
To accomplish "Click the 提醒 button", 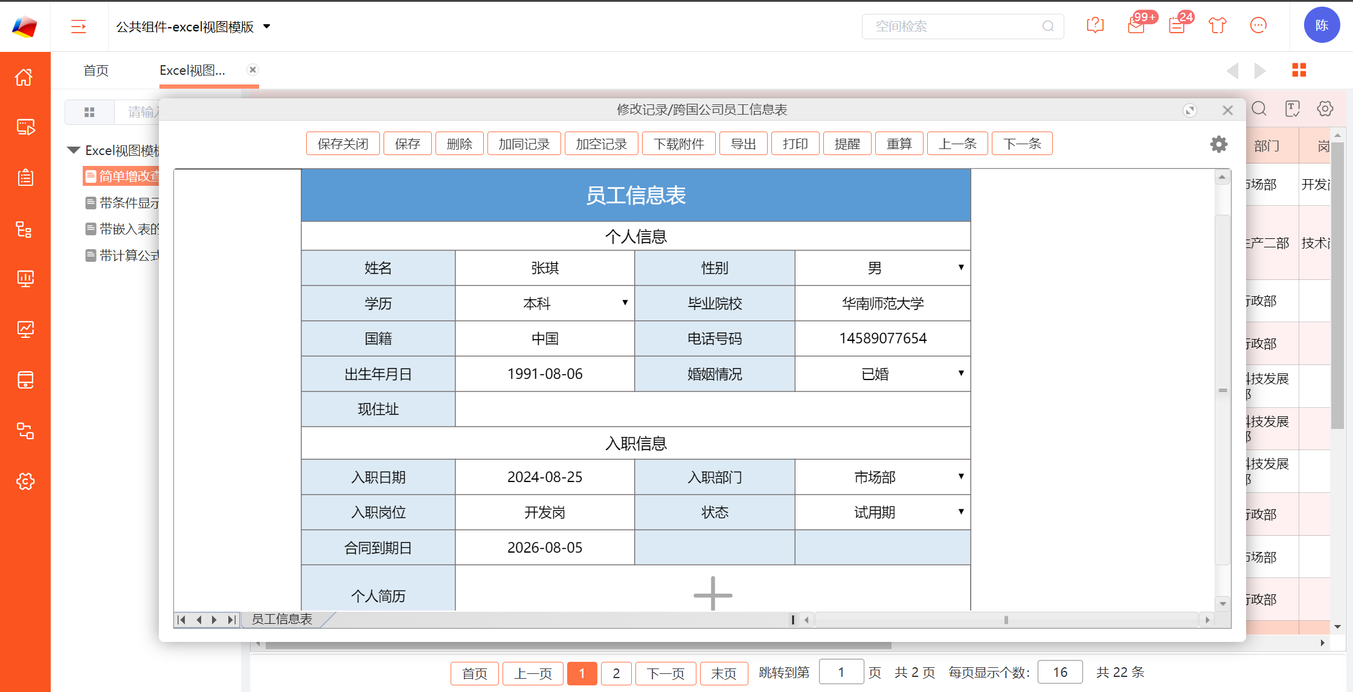I will coord(847,144).
